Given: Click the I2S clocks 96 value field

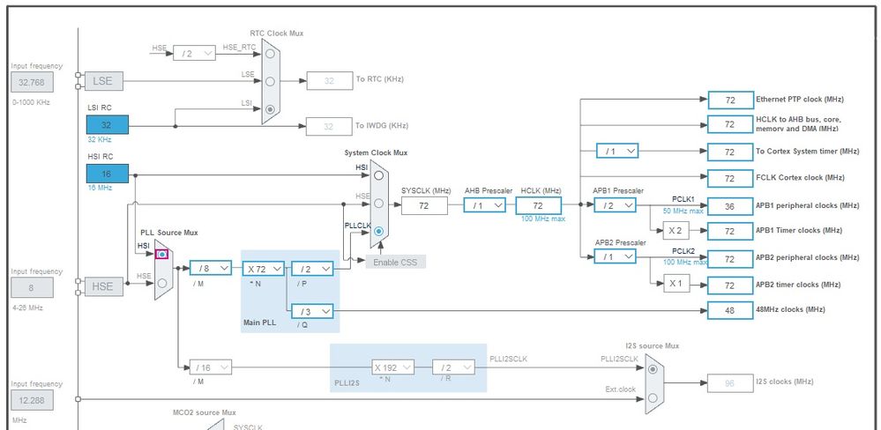Looking at the screenshot, I should tap(730, 382).
